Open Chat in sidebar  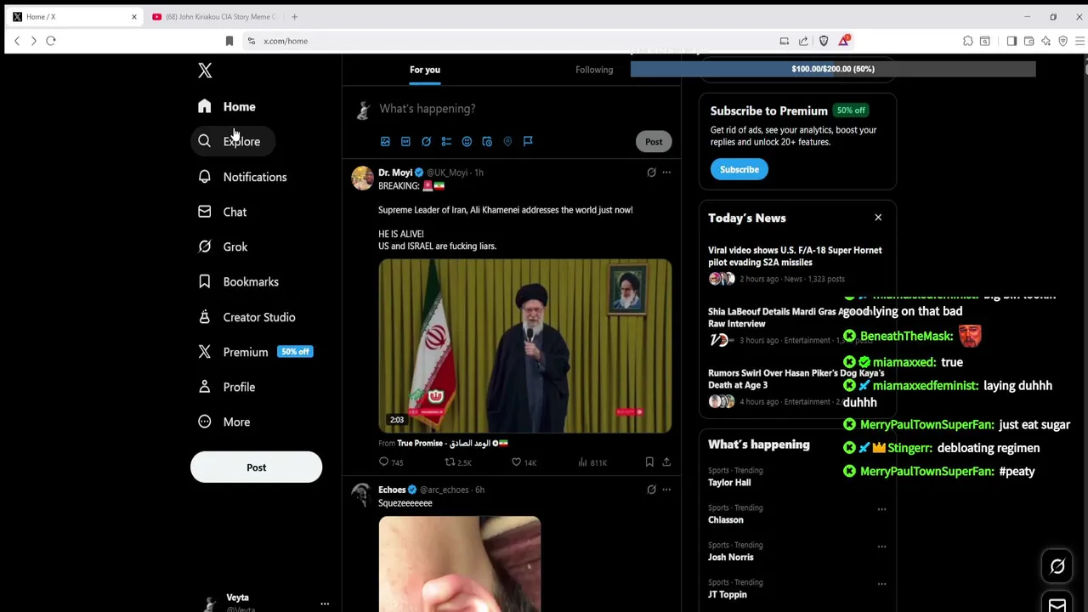[x=223, y=212]
